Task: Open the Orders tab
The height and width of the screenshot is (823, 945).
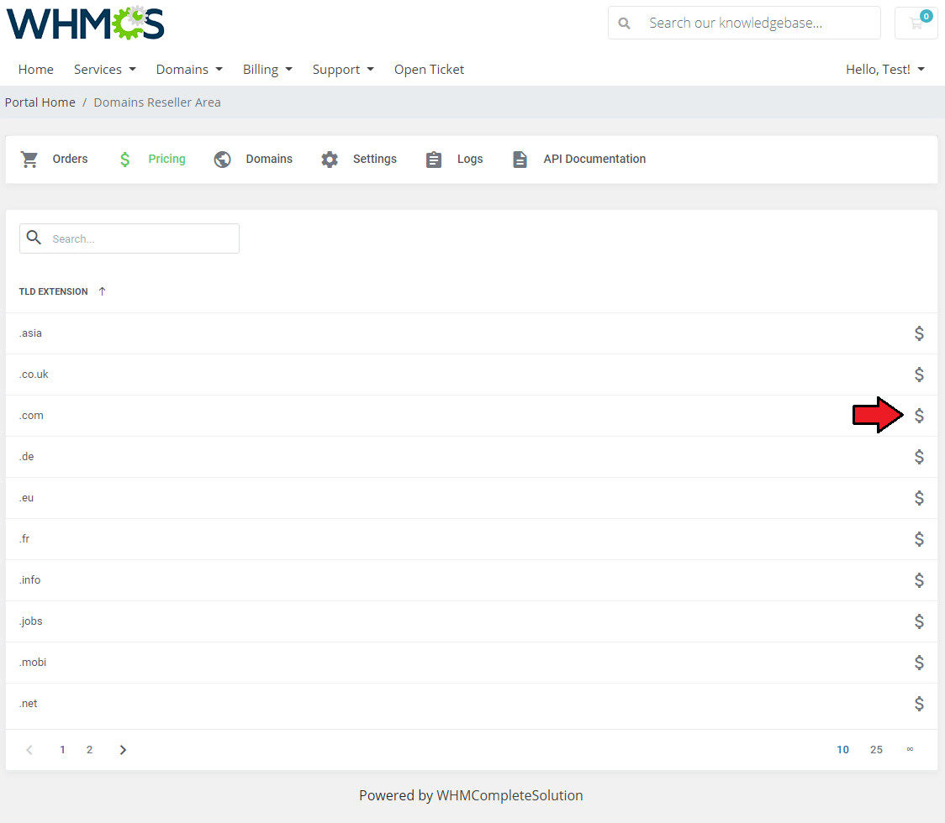Action: pyautogui.click(x=55, y=159)
